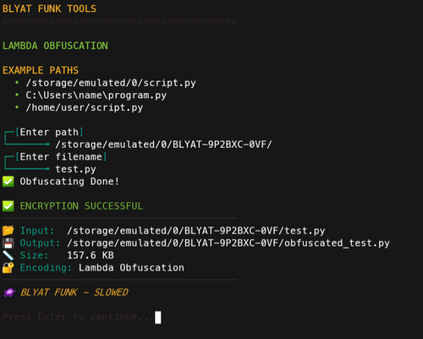
Task: Click the BLYAT FUNK TOOLS title
Action: pos(49,8)
